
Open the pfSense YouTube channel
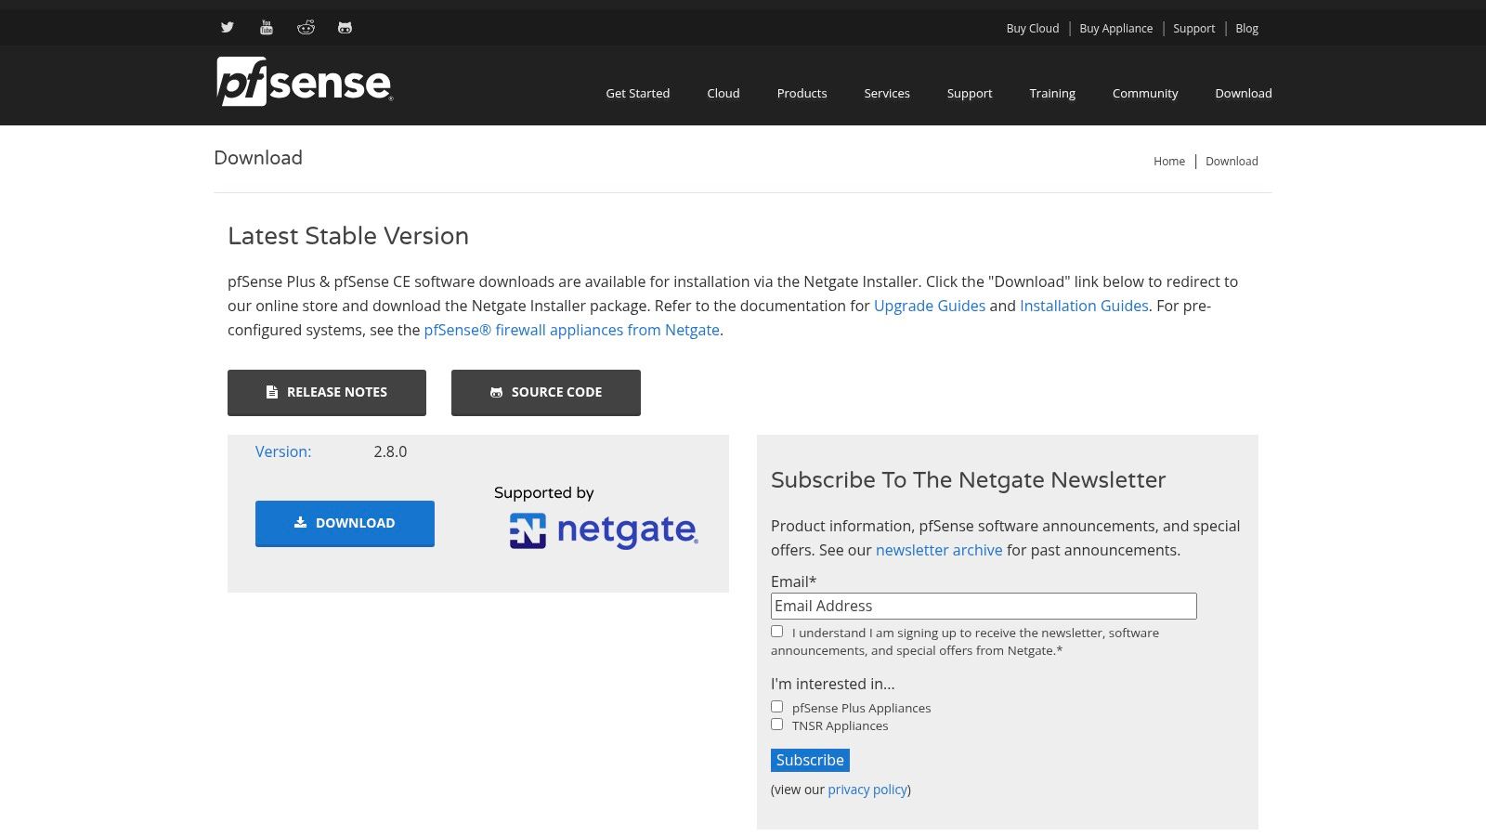tap(266, 28)
